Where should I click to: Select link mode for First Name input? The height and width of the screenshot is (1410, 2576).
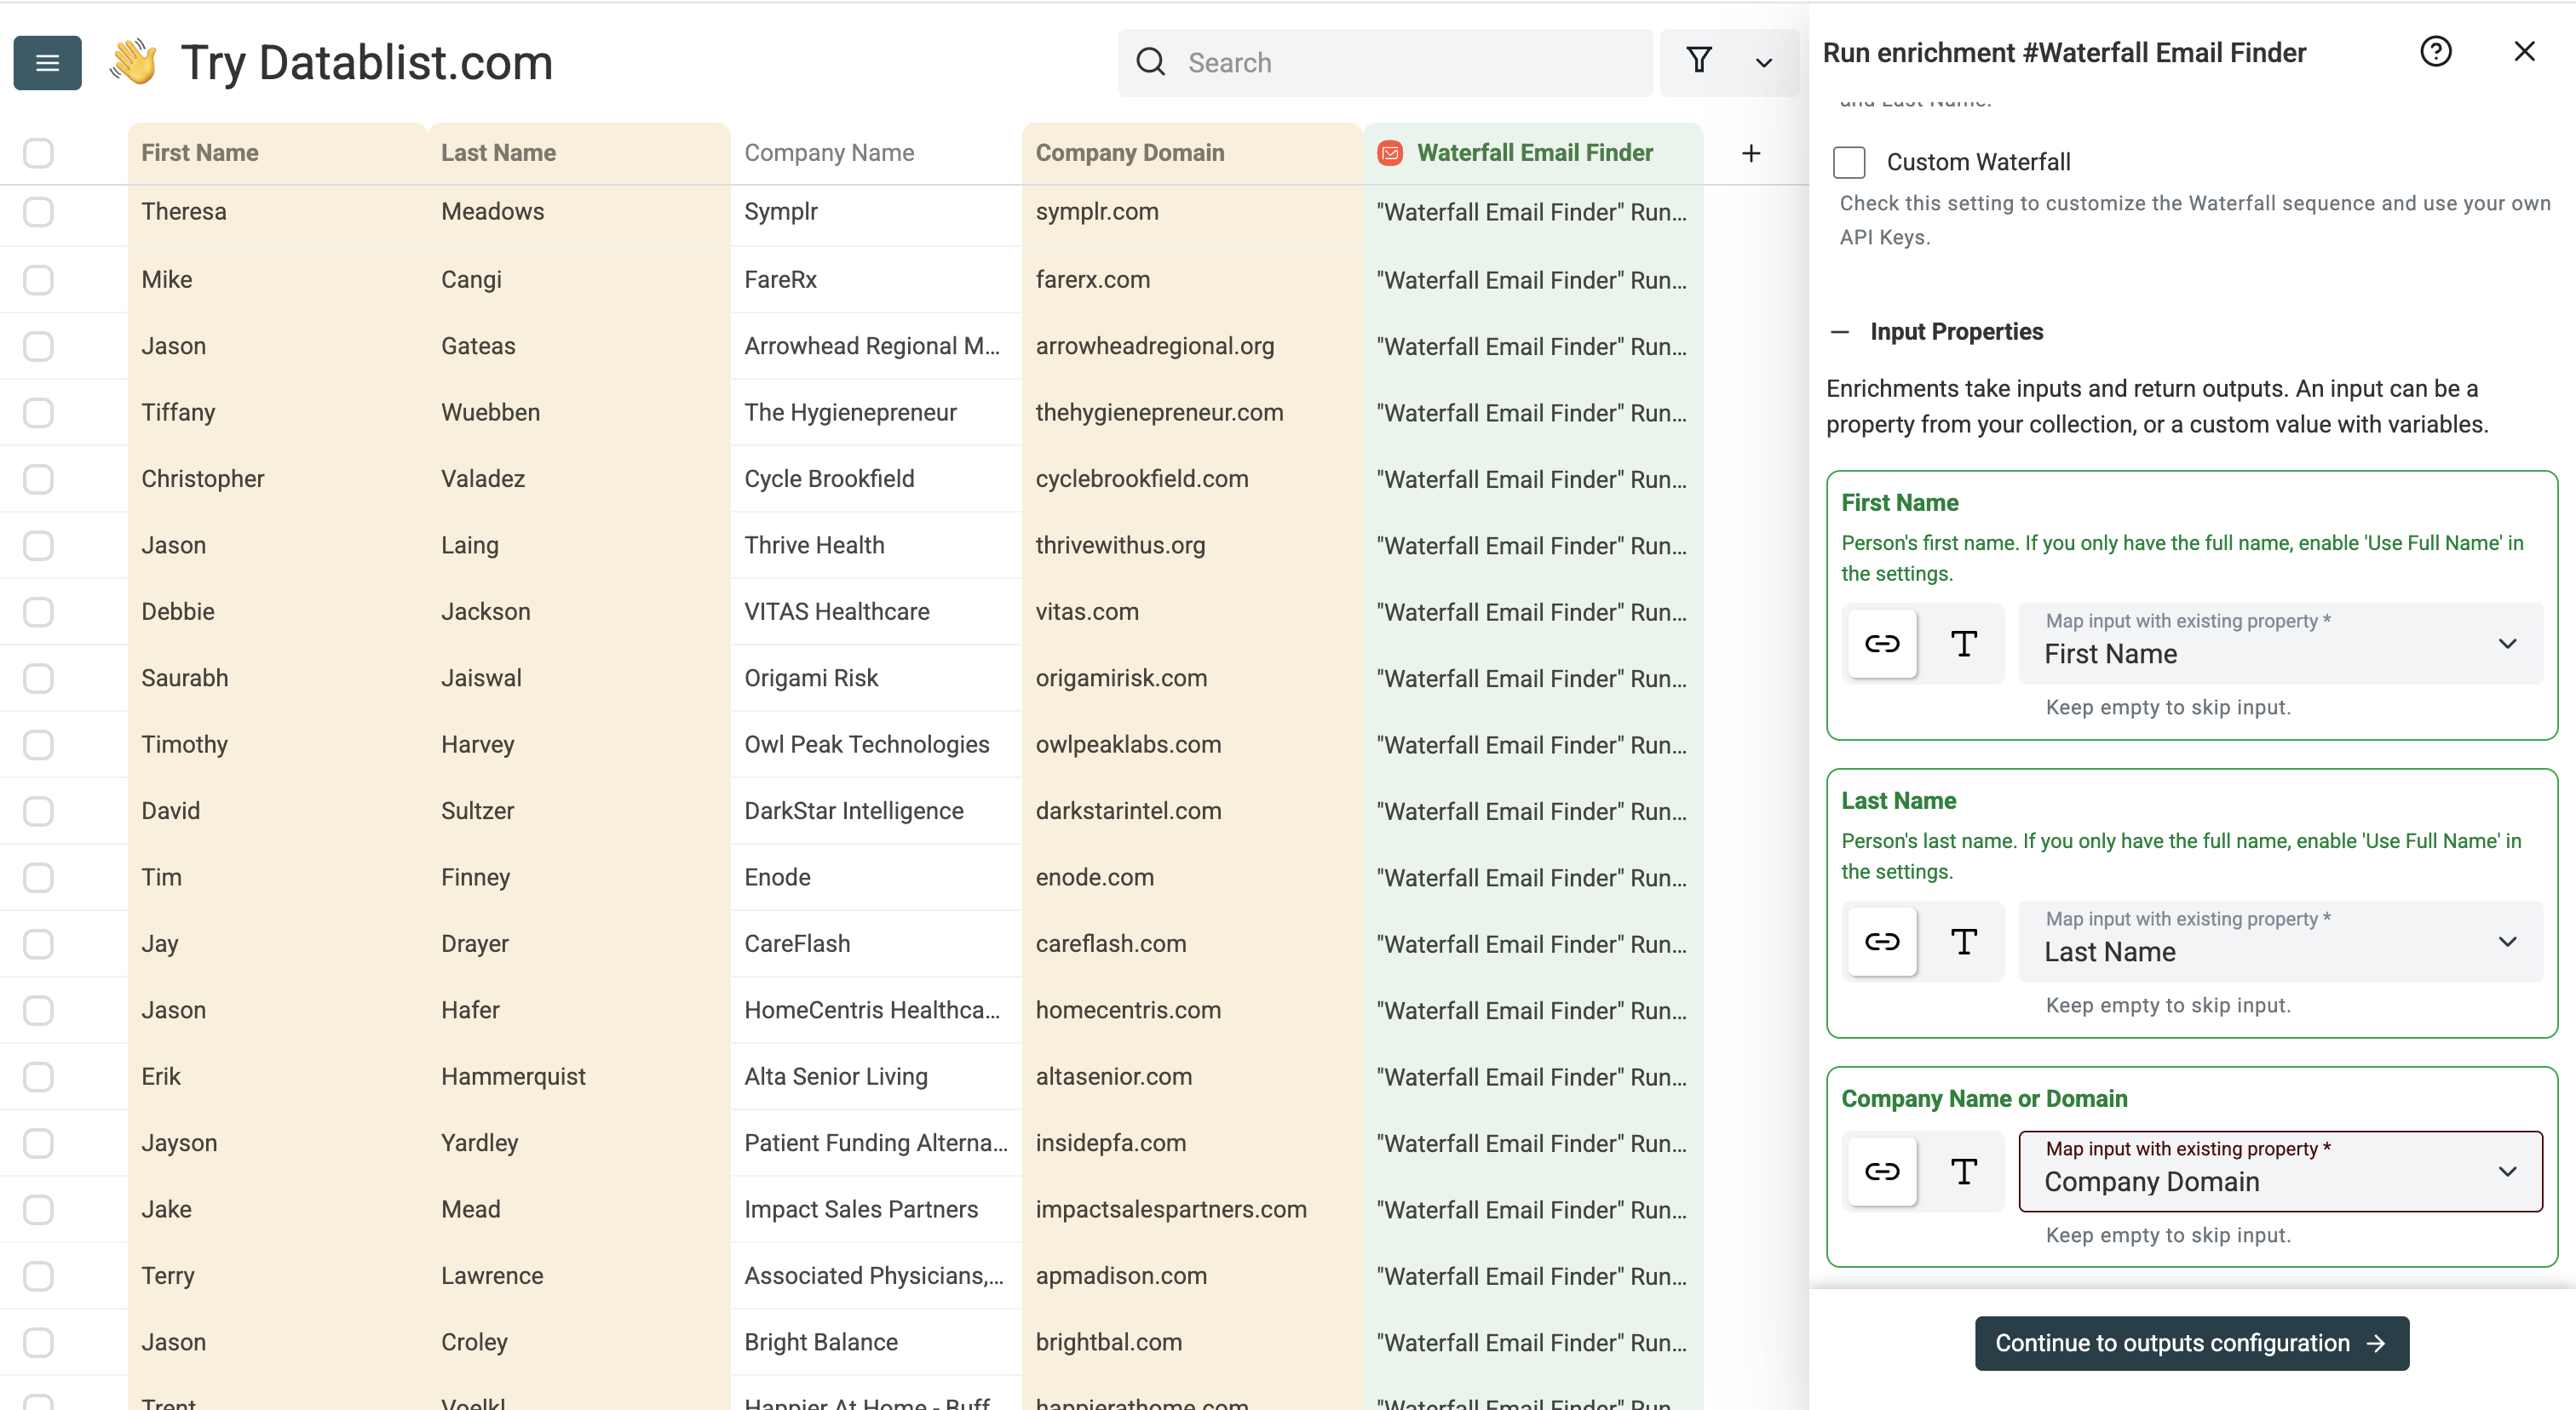coord(1881,644)
